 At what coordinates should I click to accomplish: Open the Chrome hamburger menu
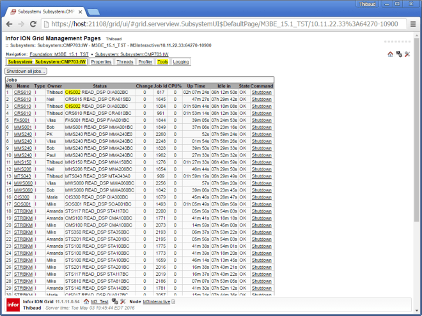[412, 24]
